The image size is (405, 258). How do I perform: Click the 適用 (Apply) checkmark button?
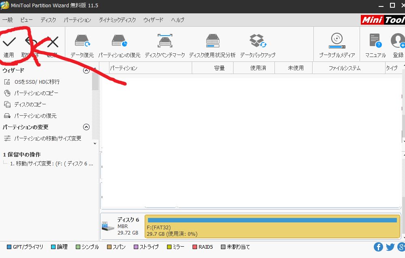(x=9, y=42)
